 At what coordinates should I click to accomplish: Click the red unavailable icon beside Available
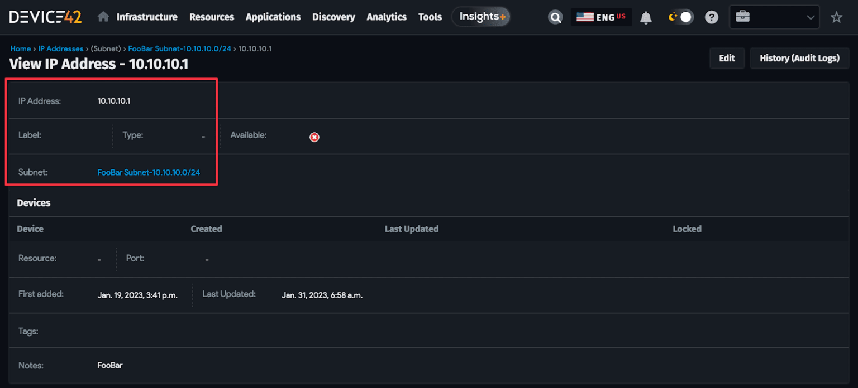click(x=314, y=137)
